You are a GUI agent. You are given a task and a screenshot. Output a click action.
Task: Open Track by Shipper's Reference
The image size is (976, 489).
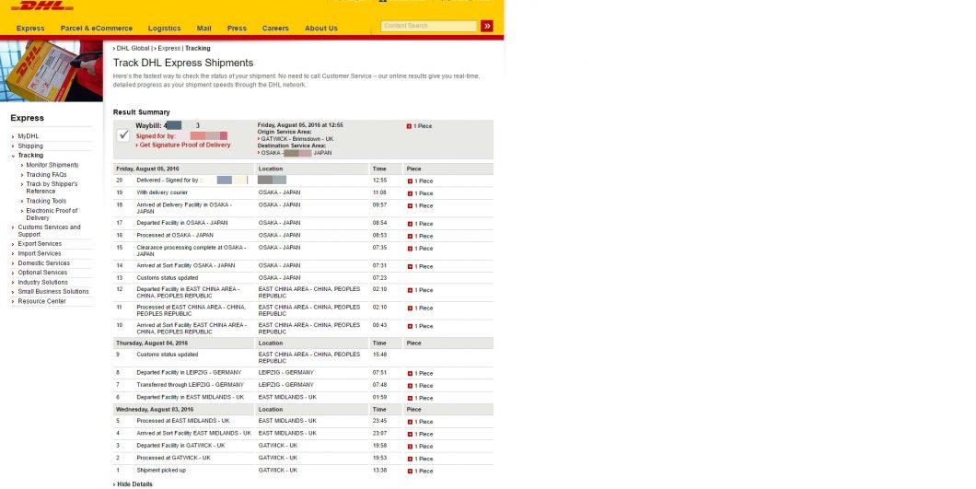pyautogui.click(x=52, y=188)
